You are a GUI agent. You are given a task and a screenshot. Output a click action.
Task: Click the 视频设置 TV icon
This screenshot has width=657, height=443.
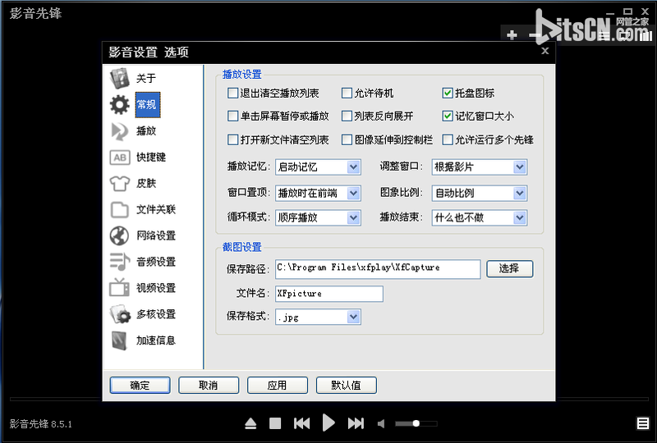point(120,288)
